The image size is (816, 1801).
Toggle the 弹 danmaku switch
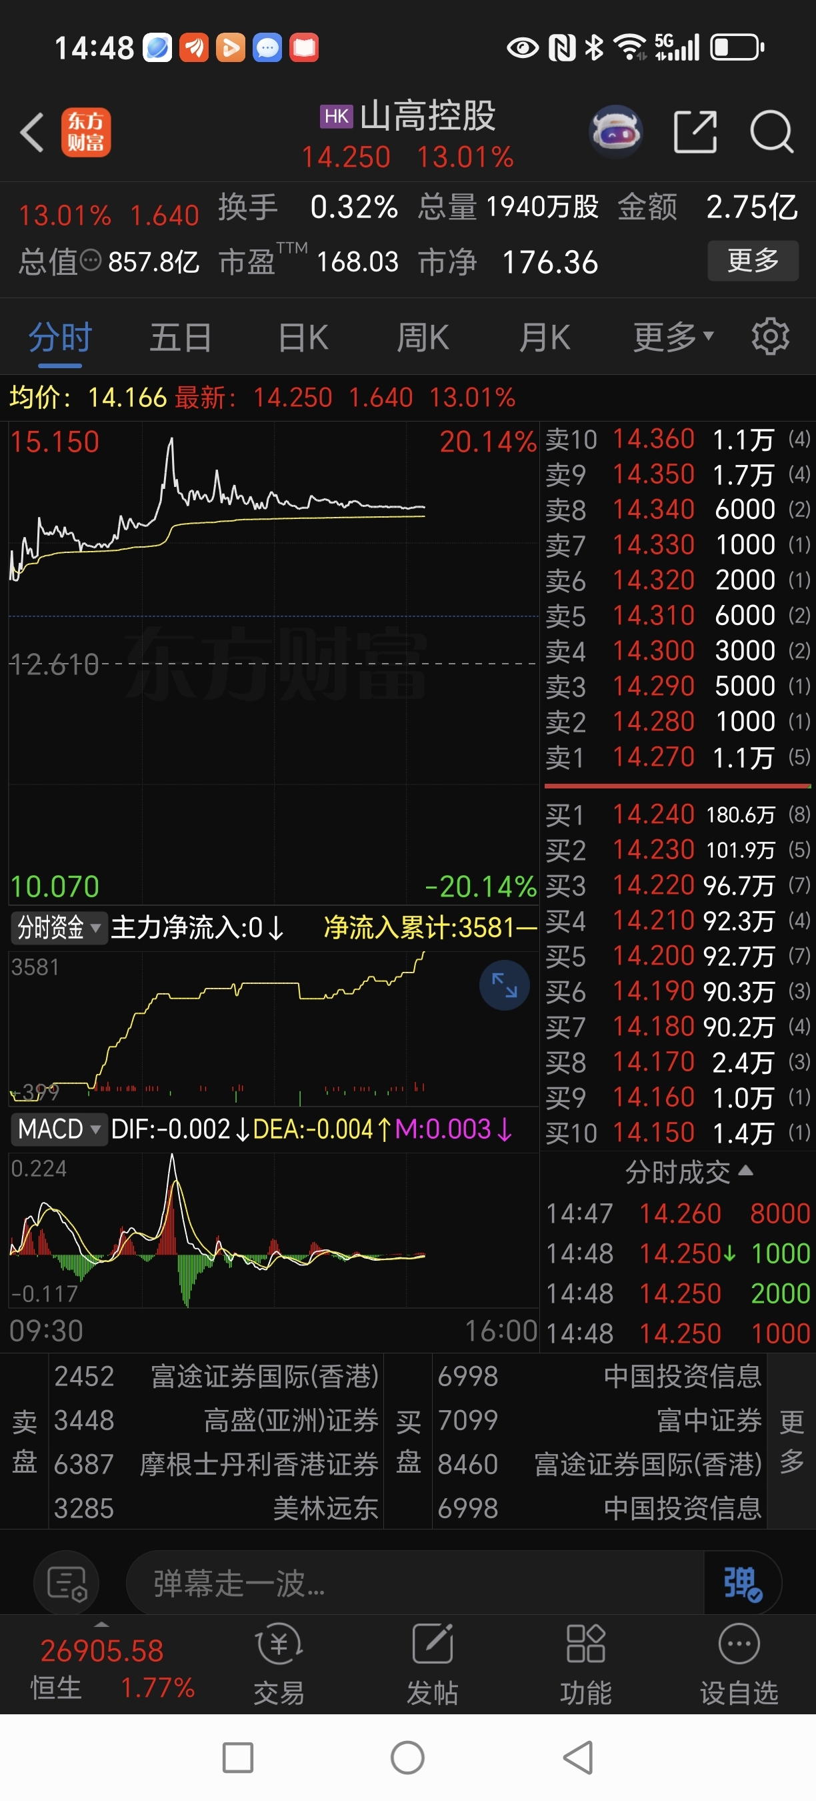point(742,1584)
